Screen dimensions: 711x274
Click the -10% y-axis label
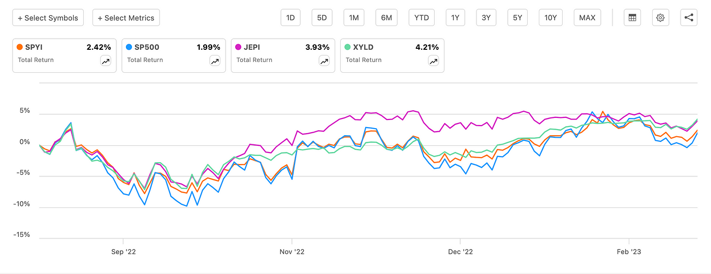[21, 204]
